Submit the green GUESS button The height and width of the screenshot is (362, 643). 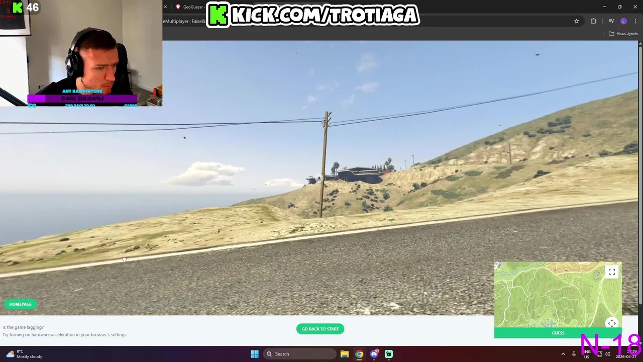[558, 333]
